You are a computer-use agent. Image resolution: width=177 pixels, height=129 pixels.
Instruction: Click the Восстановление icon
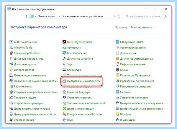click(64, 53)
